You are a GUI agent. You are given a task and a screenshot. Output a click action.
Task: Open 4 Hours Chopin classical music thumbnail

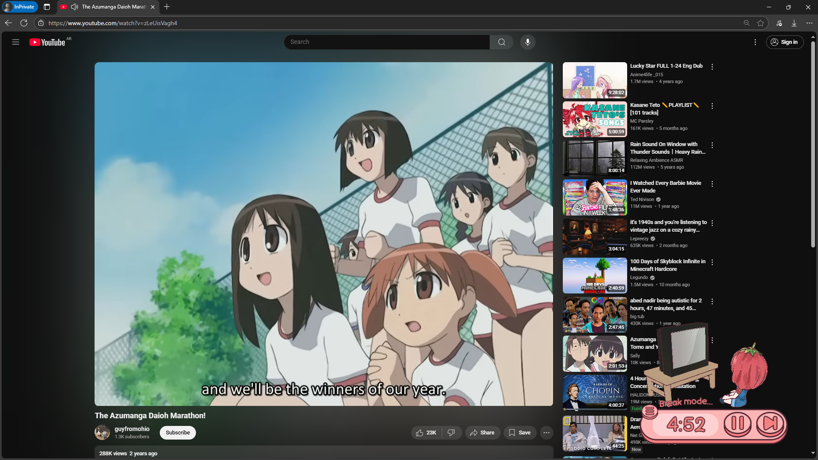point(595,393)
